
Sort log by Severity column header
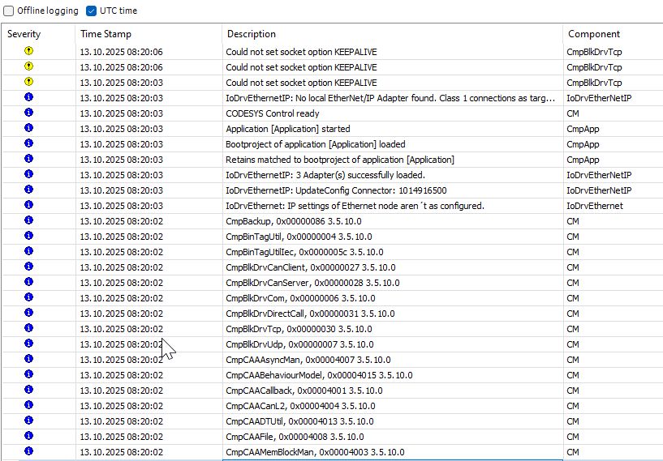coord(24,34)
